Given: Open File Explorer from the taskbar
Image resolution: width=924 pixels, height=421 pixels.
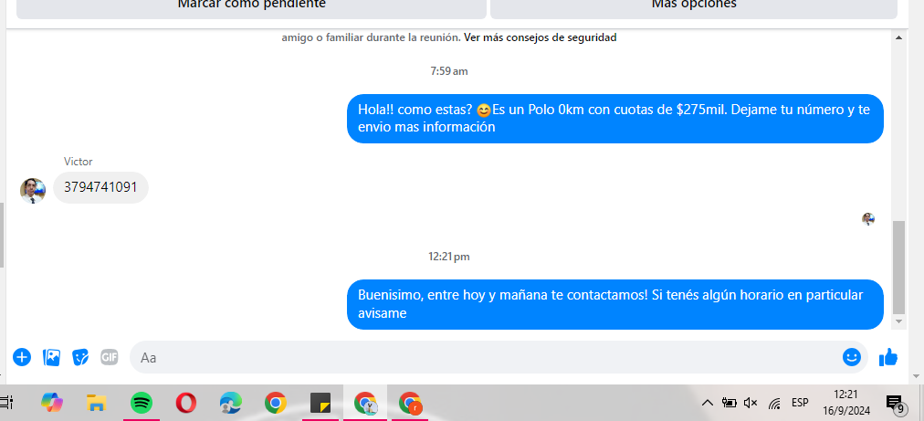Looking at the screenshot, I should point(97,402).
